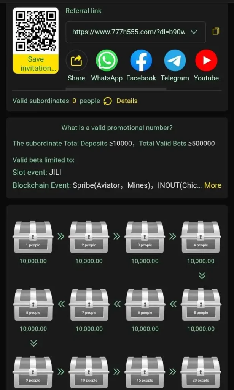Expand valid bets list with More
Screen dimensions: 234x390
[213, 185]
